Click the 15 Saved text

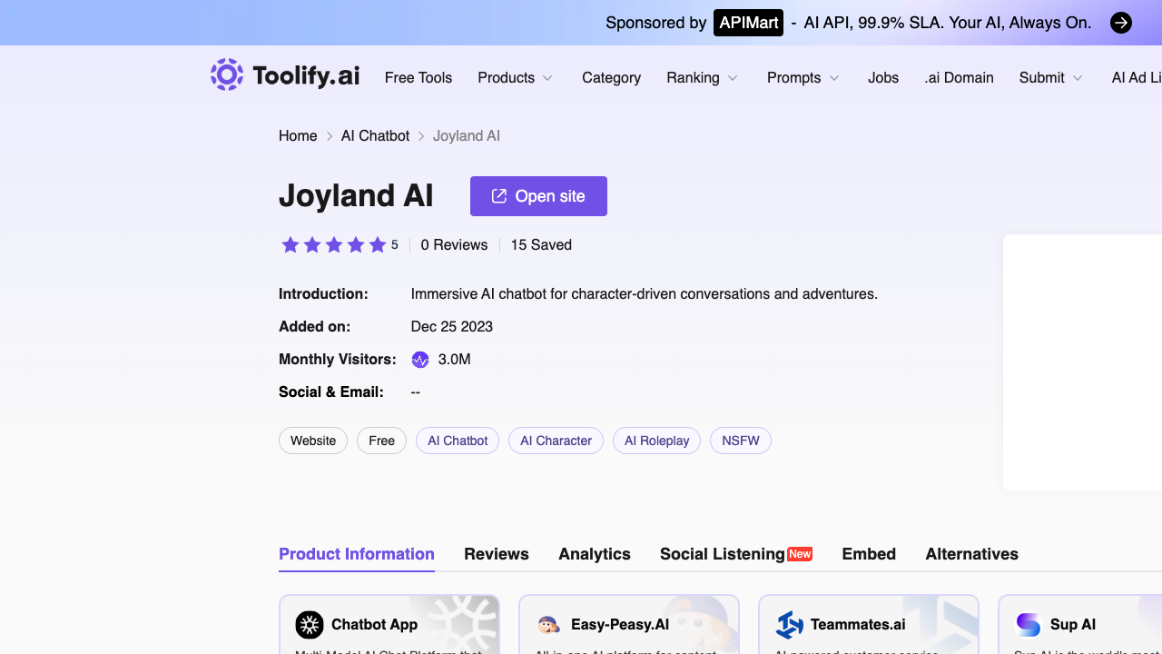pos(541,245)
